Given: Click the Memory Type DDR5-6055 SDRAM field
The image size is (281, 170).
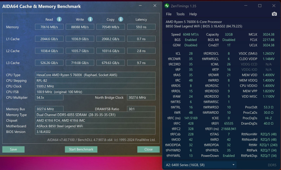Looking at the screenshot, I should point(95,115).
